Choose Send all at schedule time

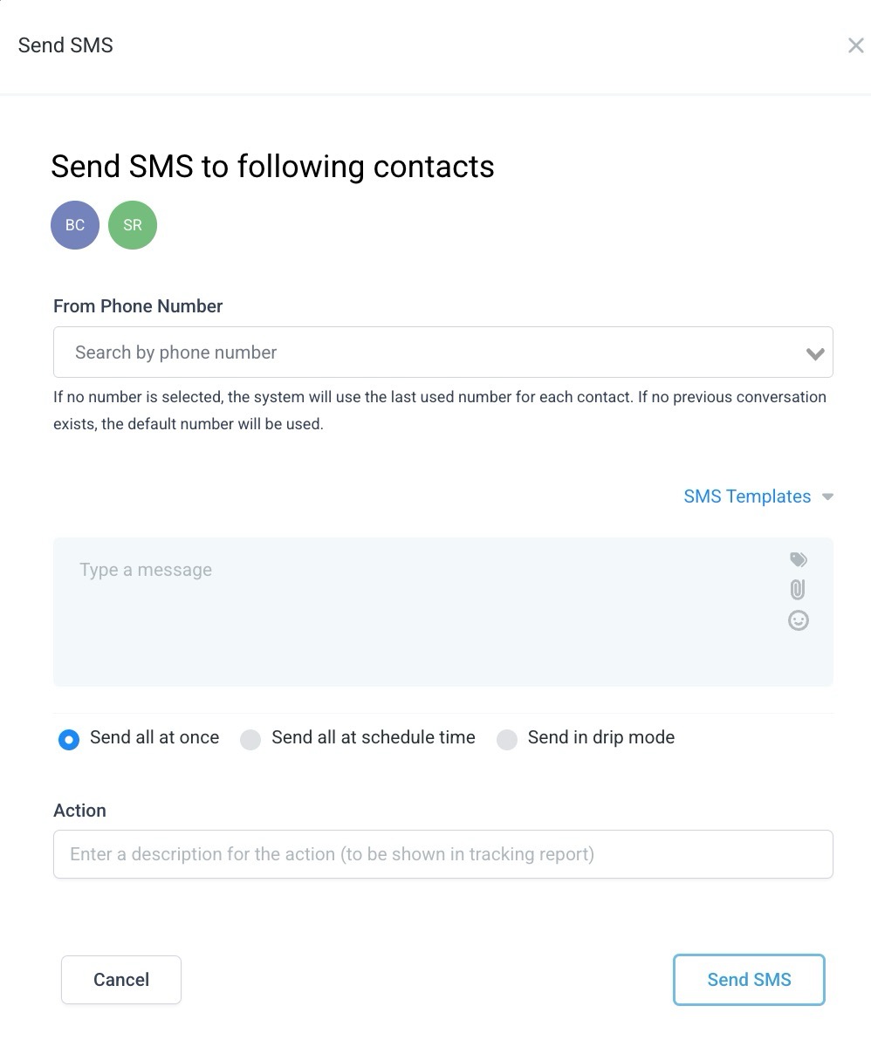pyautogui.click(x=250, y=740)
